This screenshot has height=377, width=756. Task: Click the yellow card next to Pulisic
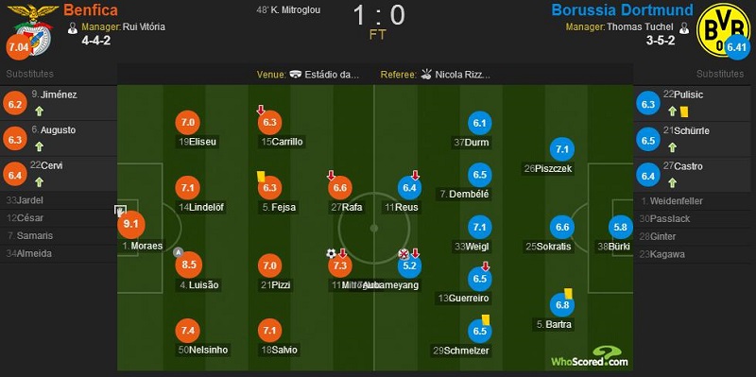[684, 111]
